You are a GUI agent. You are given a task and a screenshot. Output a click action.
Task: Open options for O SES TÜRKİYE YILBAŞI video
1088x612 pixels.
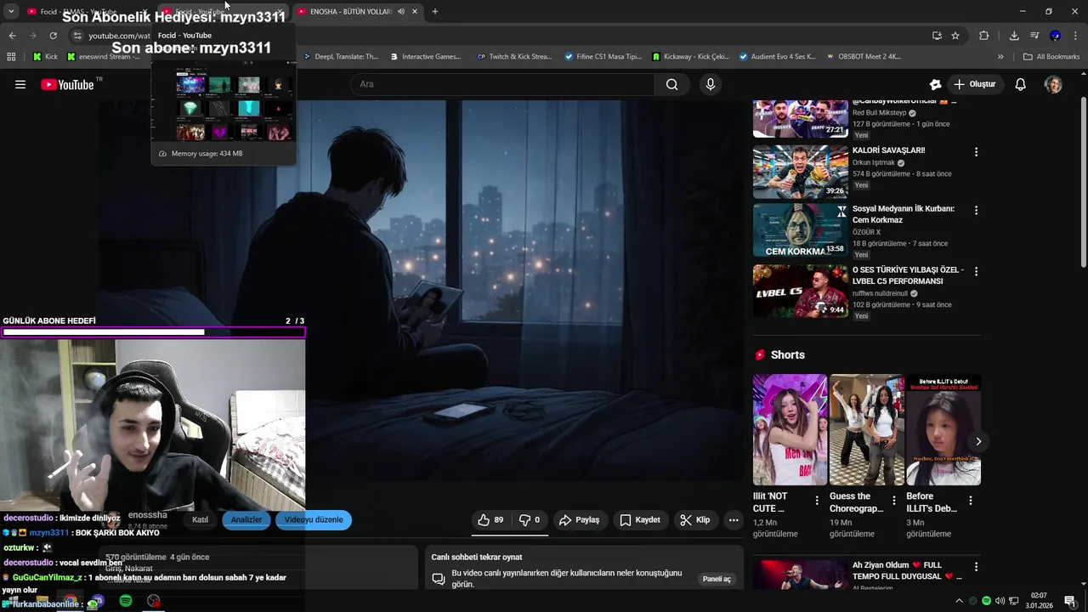[x=976, y=271]
